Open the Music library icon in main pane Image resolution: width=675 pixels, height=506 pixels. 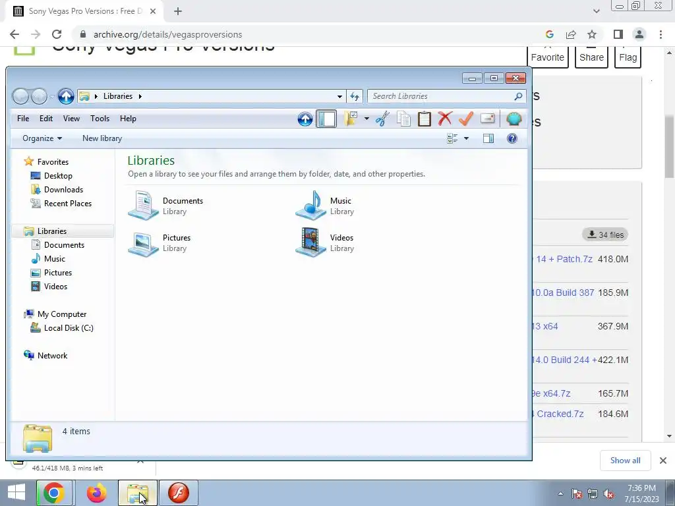tap(310, 206)
